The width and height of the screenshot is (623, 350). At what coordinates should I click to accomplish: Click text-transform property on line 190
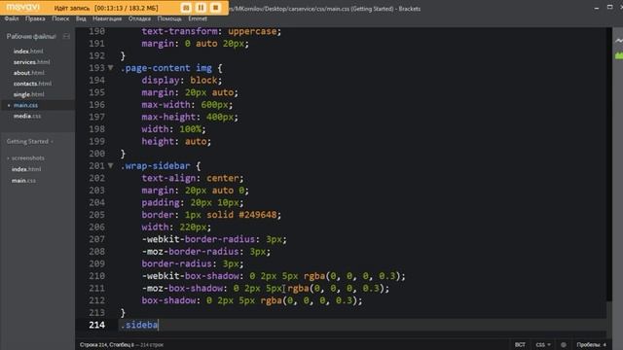point(179,31)
